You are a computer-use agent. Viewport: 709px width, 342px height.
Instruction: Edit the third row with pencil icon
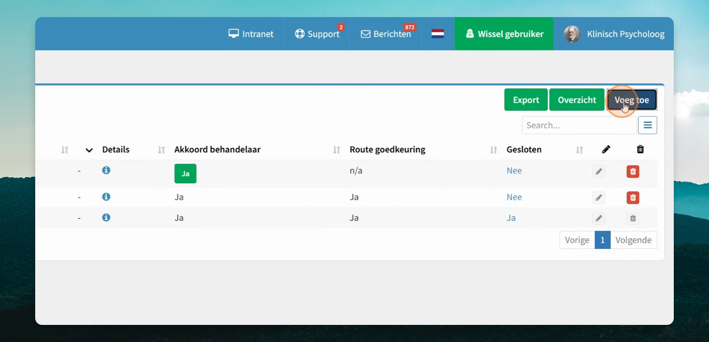click(599, 218)
